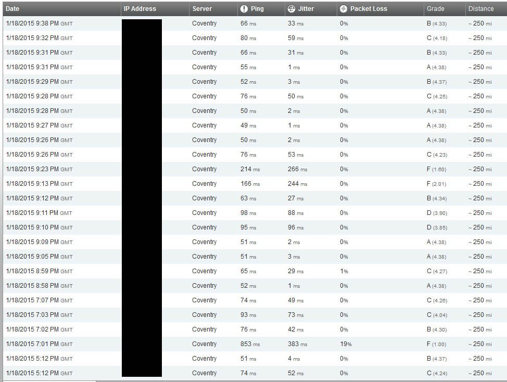Click the C (4.27) grade cell
507x382 pixels.
[437, 271]
